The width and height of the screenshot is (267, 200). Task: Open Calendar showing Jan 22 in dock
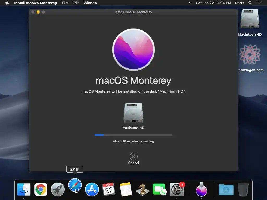pyautogui.click(x=109, y=189)
